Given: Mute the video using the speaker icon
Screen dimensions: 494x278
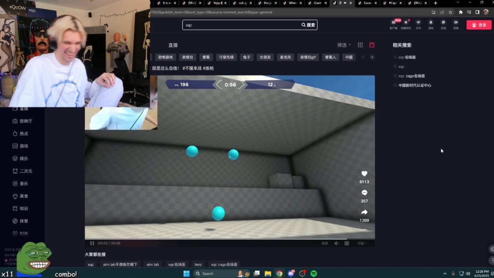Looking at the screenshot, I should pos(336,243).
